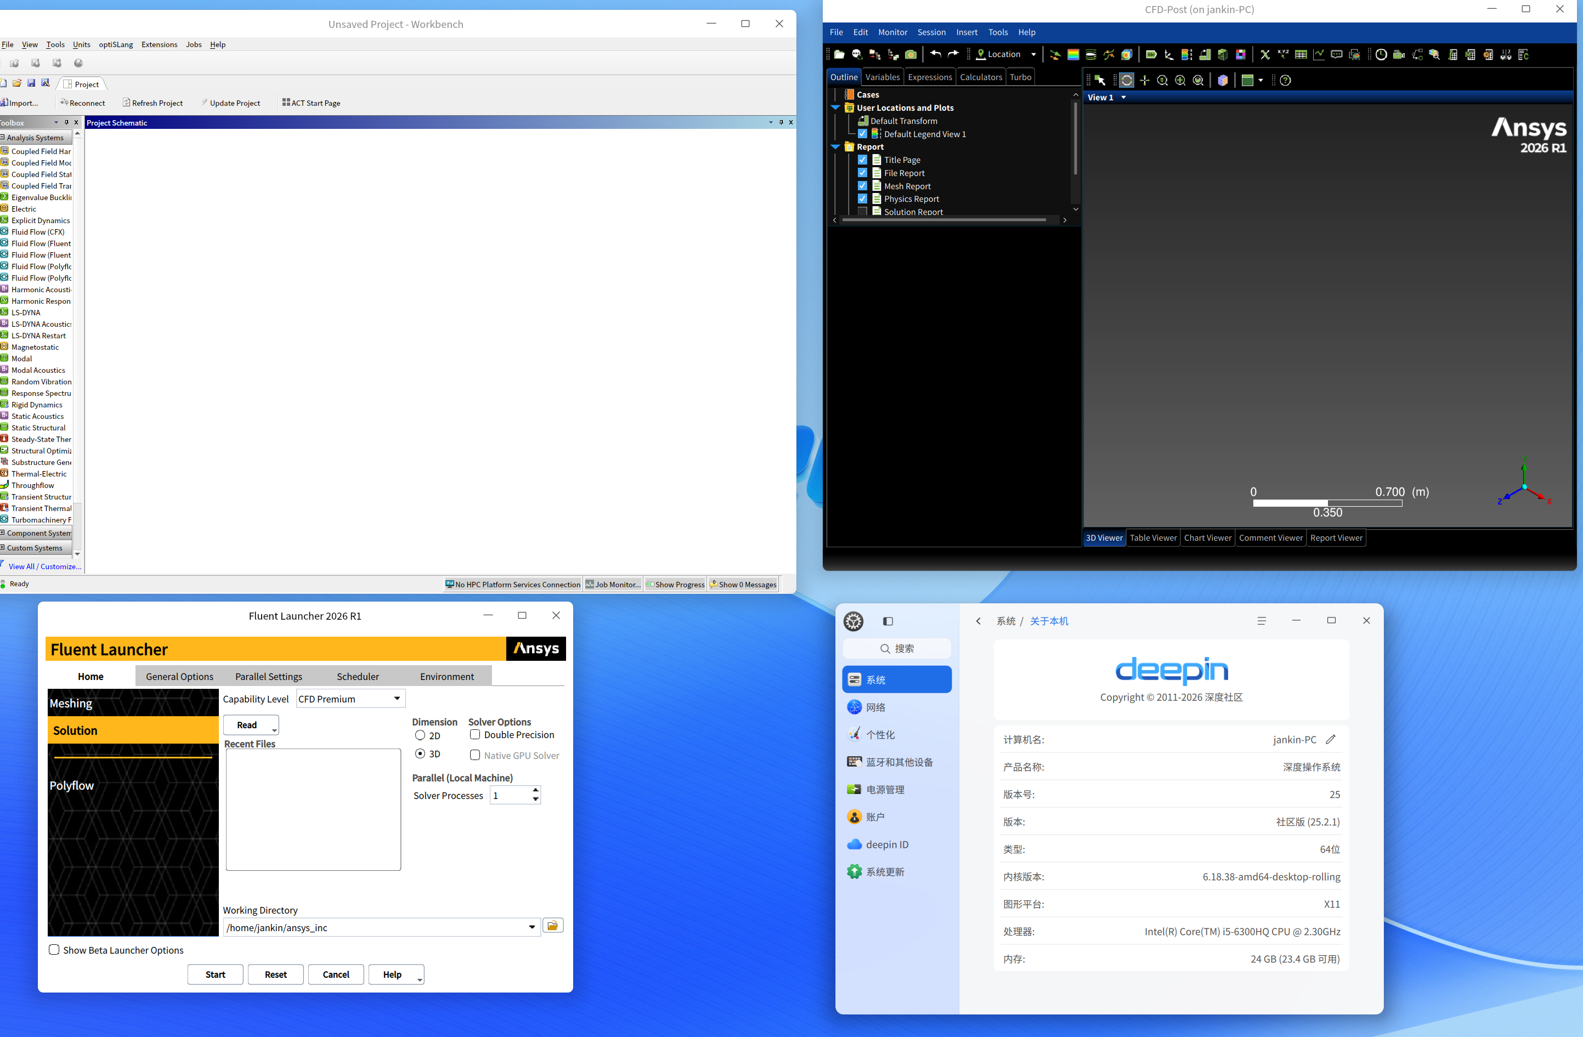1583x1037 pixels.
Task: Click the Job Monitor status button
Action: pyautogui.click(x=613, y=584)
